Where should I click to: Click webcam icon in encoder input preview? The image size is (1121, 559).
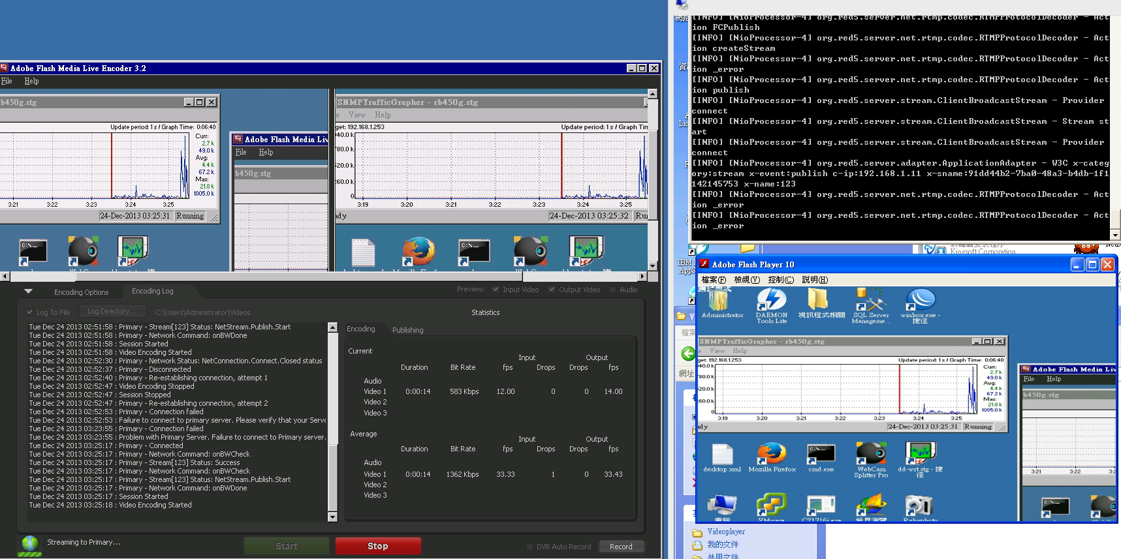click(83, 252)
